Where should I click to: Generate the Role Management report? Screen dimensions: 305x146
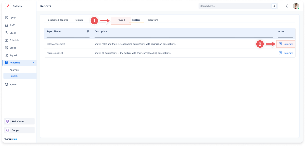tap(286, 44)
